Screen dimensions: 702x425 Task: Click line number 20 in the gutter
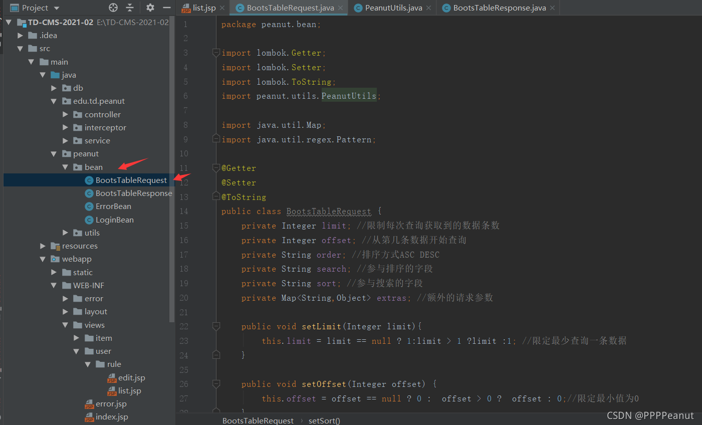click(x=184, y=298)
